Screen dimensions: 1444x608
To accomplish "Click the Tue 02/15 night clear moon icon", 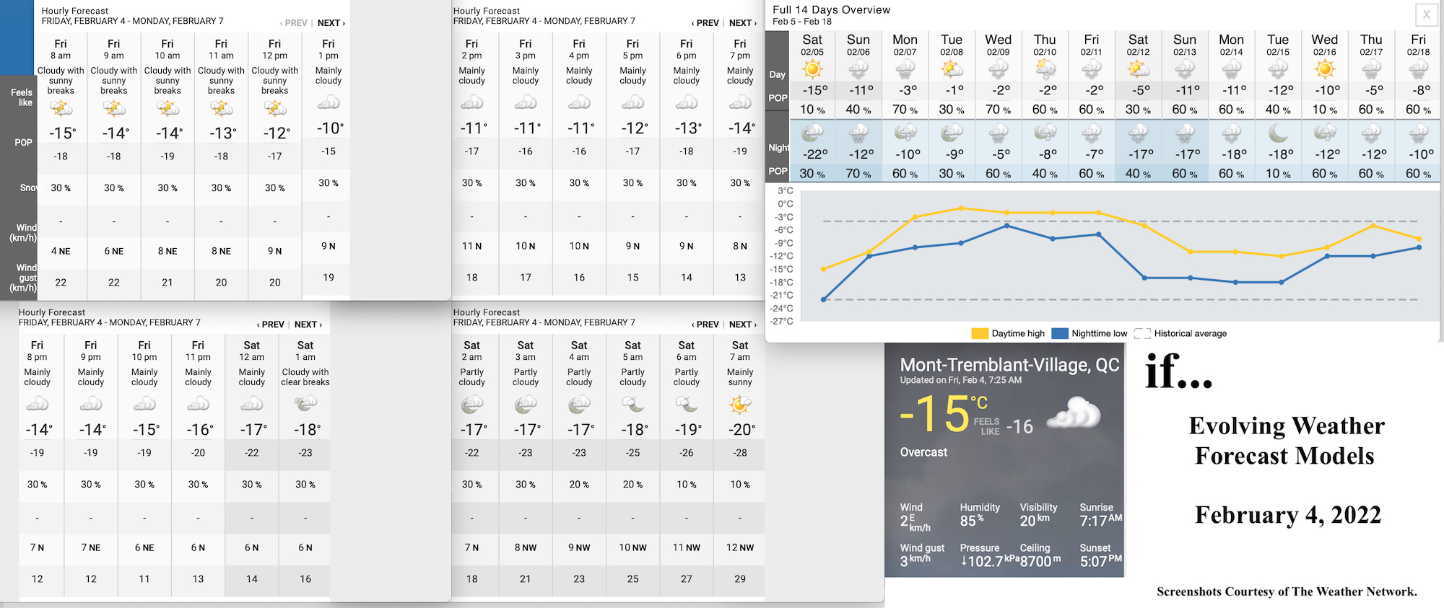I will click(1278, 133).
